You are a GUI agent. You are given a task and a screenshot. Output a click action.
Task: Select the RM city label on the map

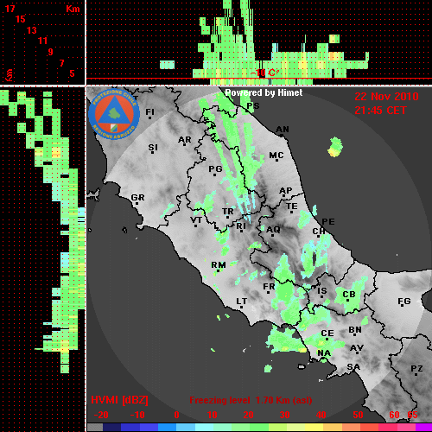coord(219,265)
